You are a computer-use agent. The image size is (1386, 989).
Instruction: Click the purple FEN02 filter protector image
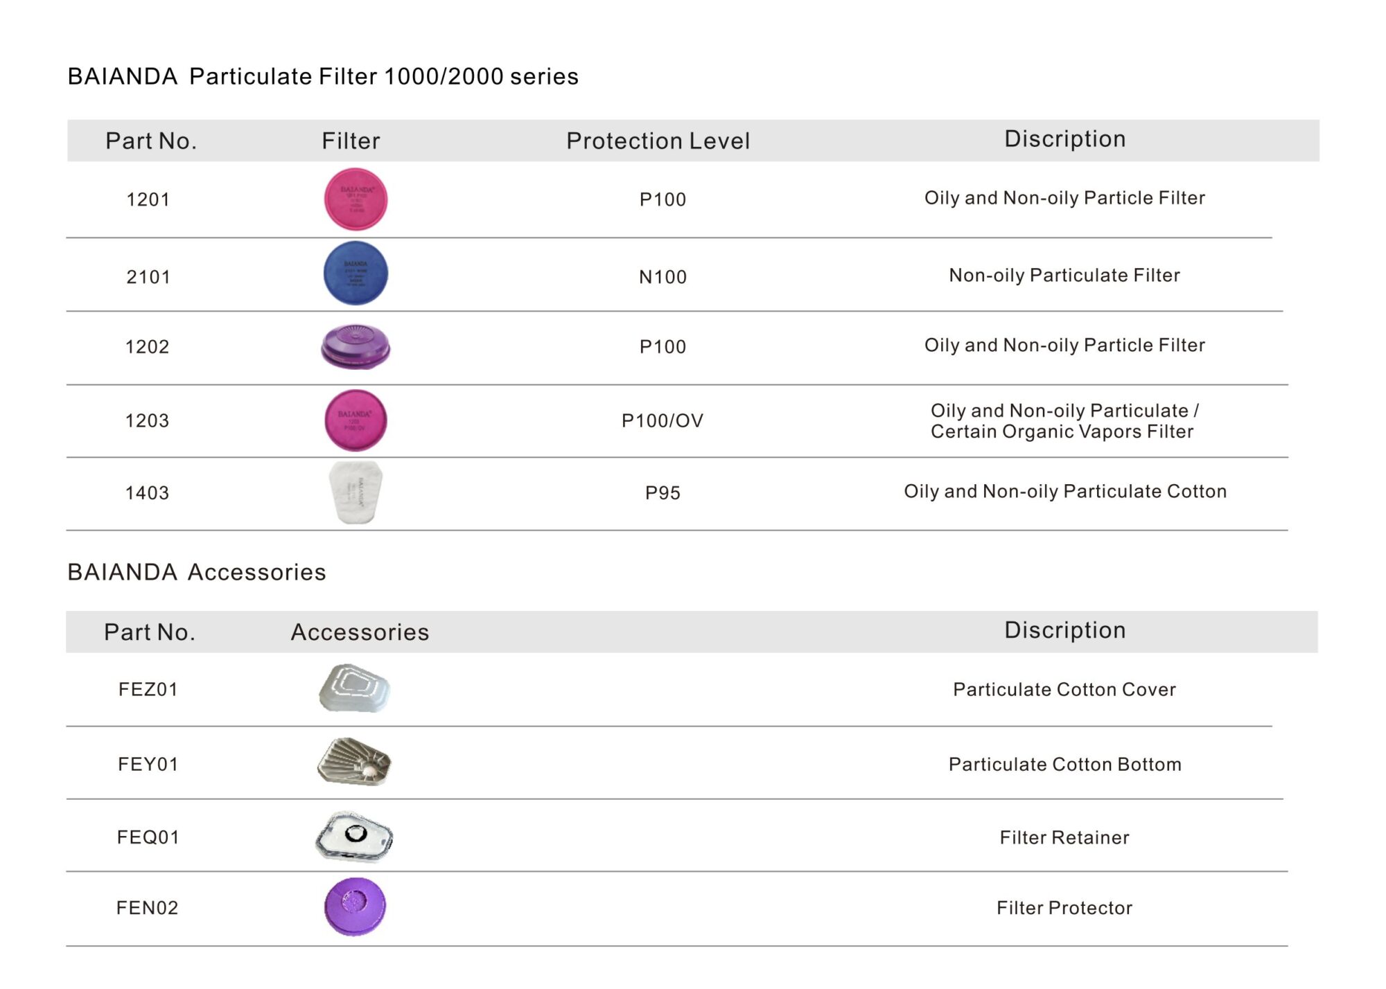[355, 907]
